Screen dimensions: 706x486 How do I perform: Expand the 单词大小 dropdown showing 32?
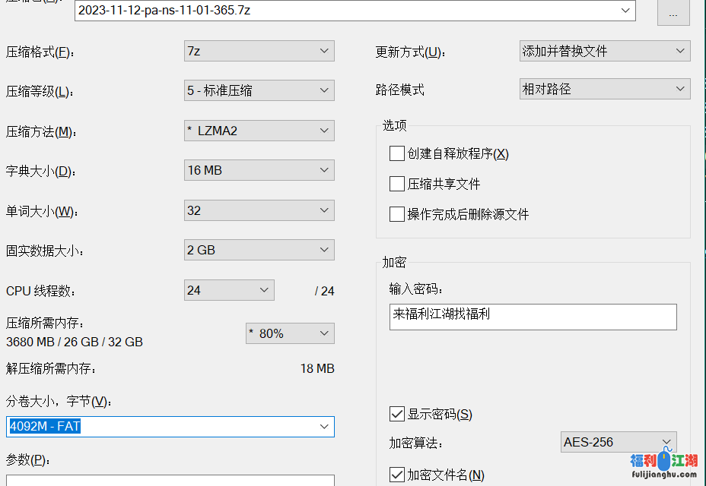(x=259, y=210)
